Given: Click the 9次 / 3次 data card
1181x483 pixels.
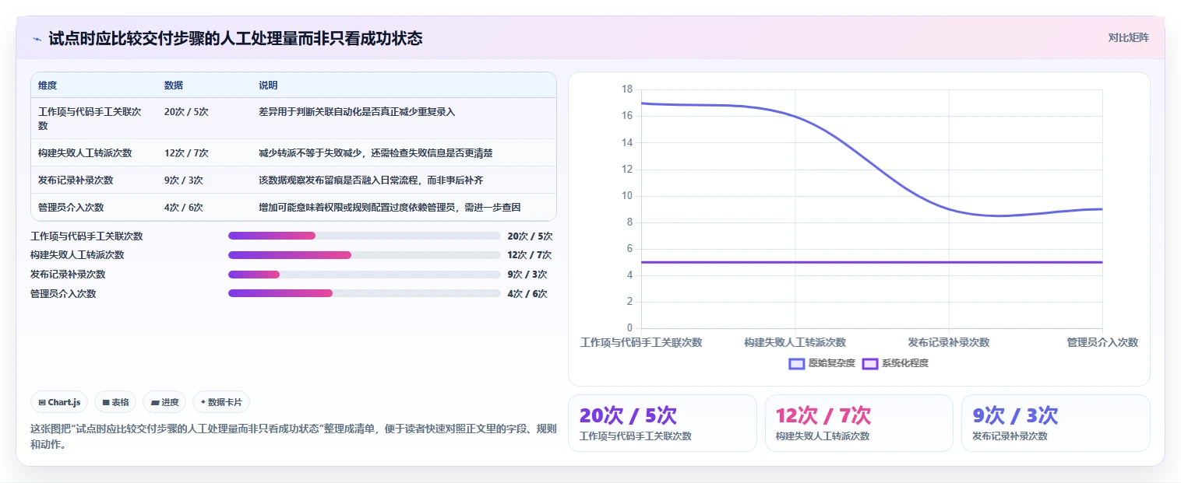Looking at the screenshot, I should pyautogui.click(x=1056, y=423).
